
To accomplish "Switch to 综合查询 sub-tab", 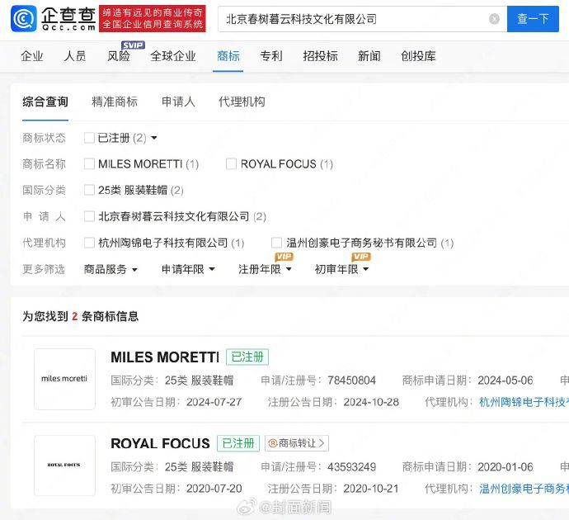I will (x=45, y=102).
